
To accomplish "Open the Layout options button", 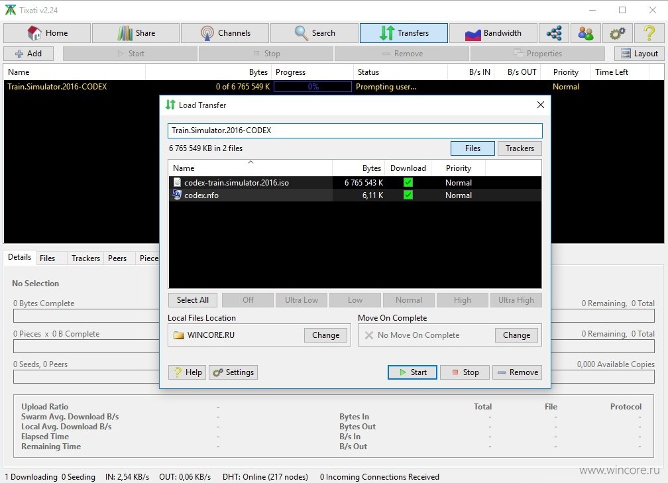I will pos(640,53).
